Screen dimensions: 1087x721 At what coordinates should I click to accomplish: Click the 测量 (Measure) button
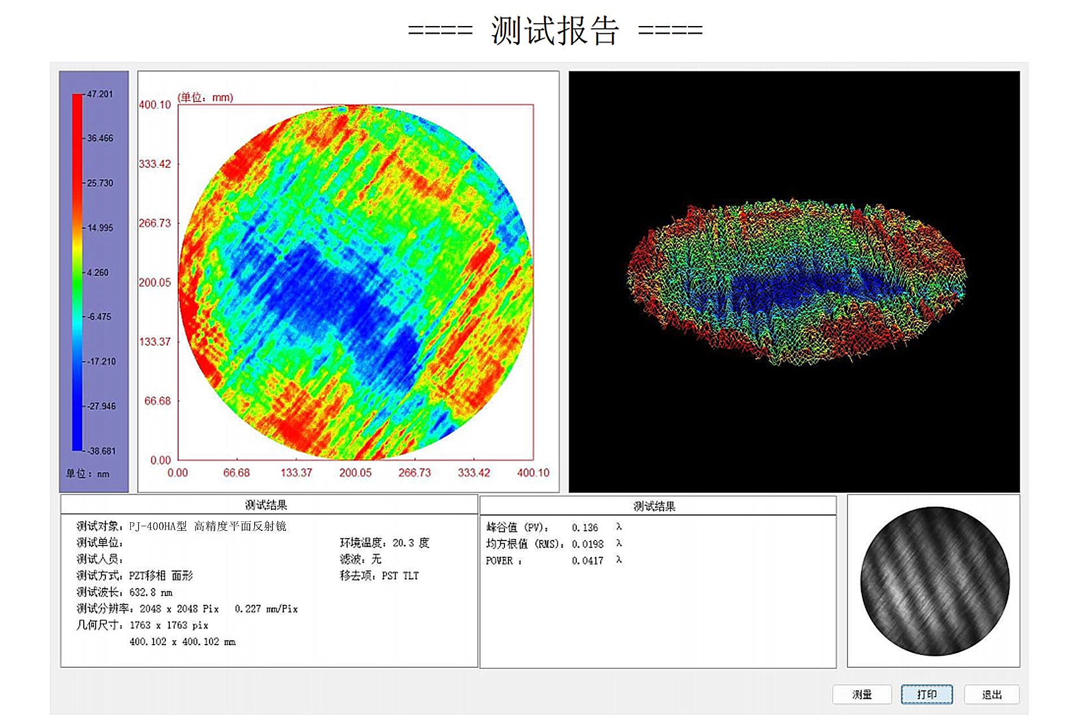click(x=862, y=694)
